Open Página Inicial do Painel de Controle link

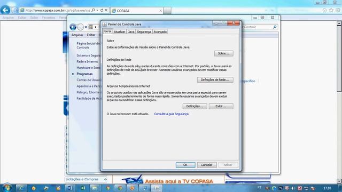[88, 45]
